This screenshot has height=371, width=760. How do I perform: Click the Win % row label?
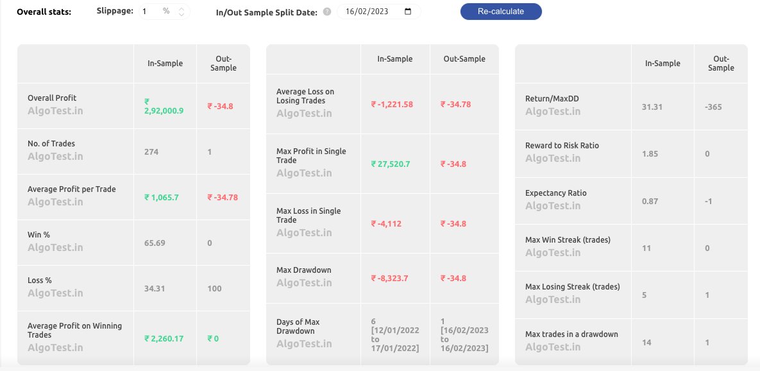(38, 235)
